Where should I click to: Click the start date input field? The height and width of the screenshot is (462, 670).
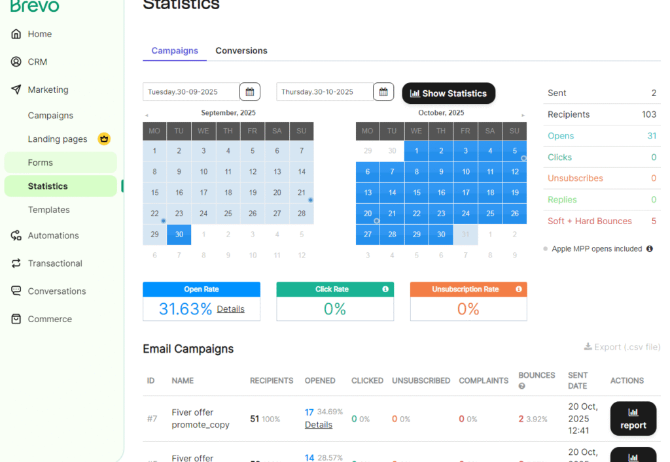point(190,92)
